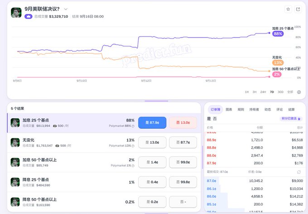Click 否 - button for 降息50个基点以上
This screenshot has height=214, width=308.
183,202
